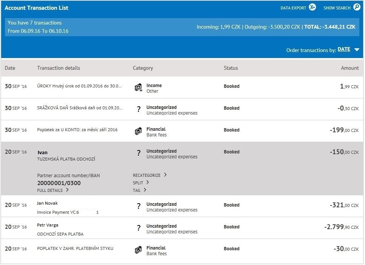Viewport: 365px width, 265px height.
Task: Expand Recategorize chevron for Ivan transaction
Action: tap(165, 175)
